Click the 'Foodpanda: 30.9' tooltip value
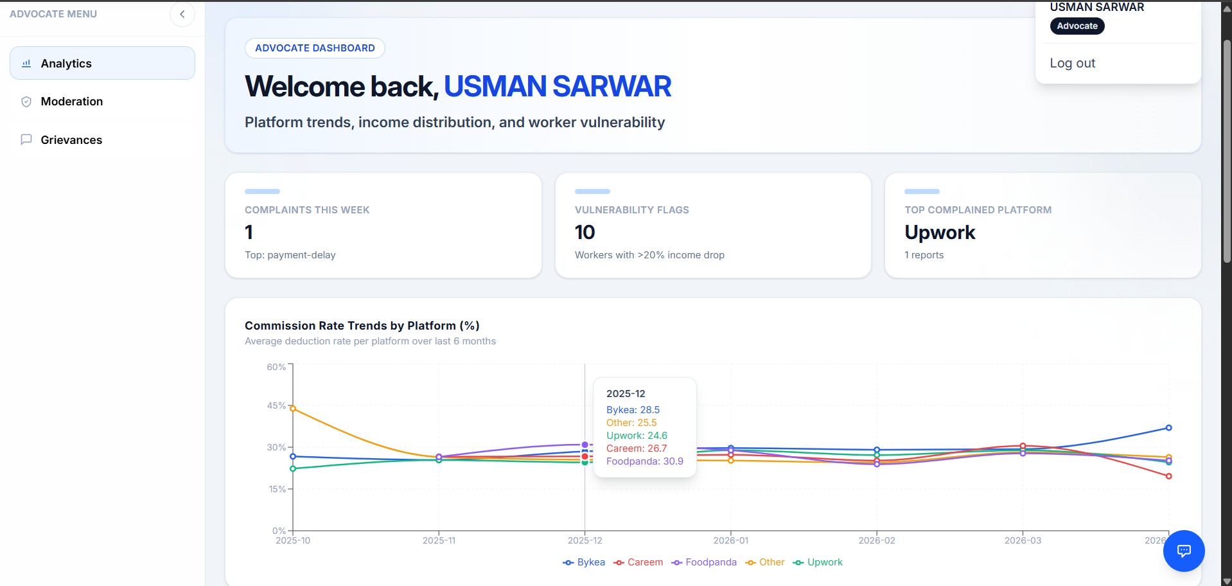This screenshot has height=586, width=1232. pos(645,461)
